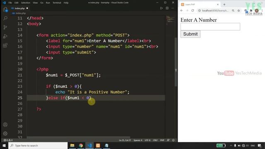Open the Manage gear menu
Image resolution: width=265 pixels, height=149 pixels.
(x=5, y=133)
